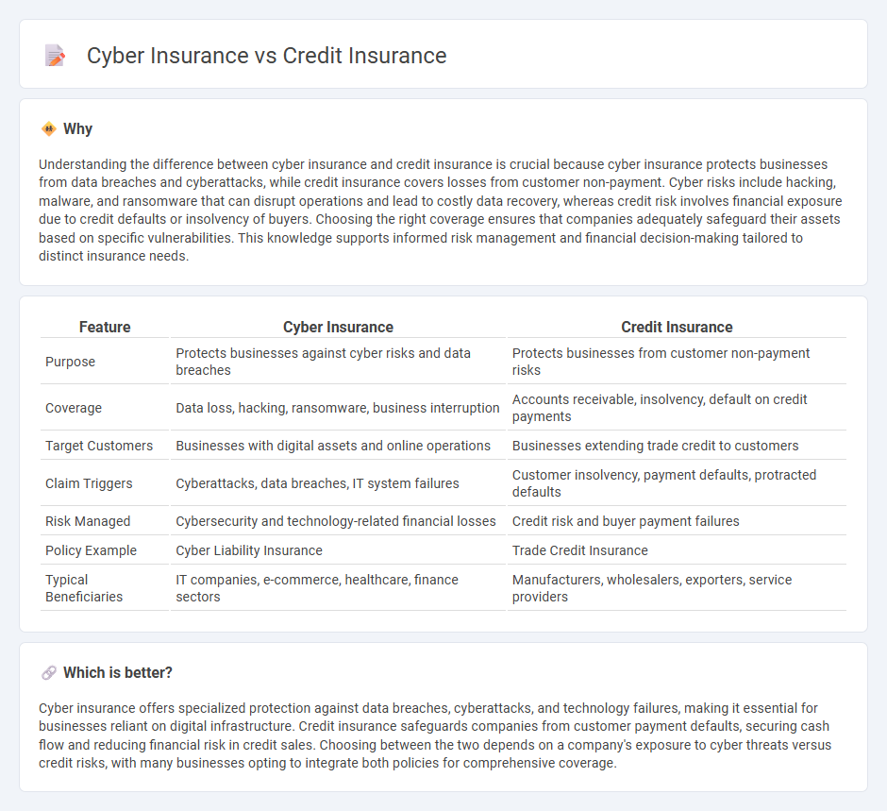Click cell 'Protects businesses from customer non-payment risks'
887x811 pixels.
(x=677, y=362)
